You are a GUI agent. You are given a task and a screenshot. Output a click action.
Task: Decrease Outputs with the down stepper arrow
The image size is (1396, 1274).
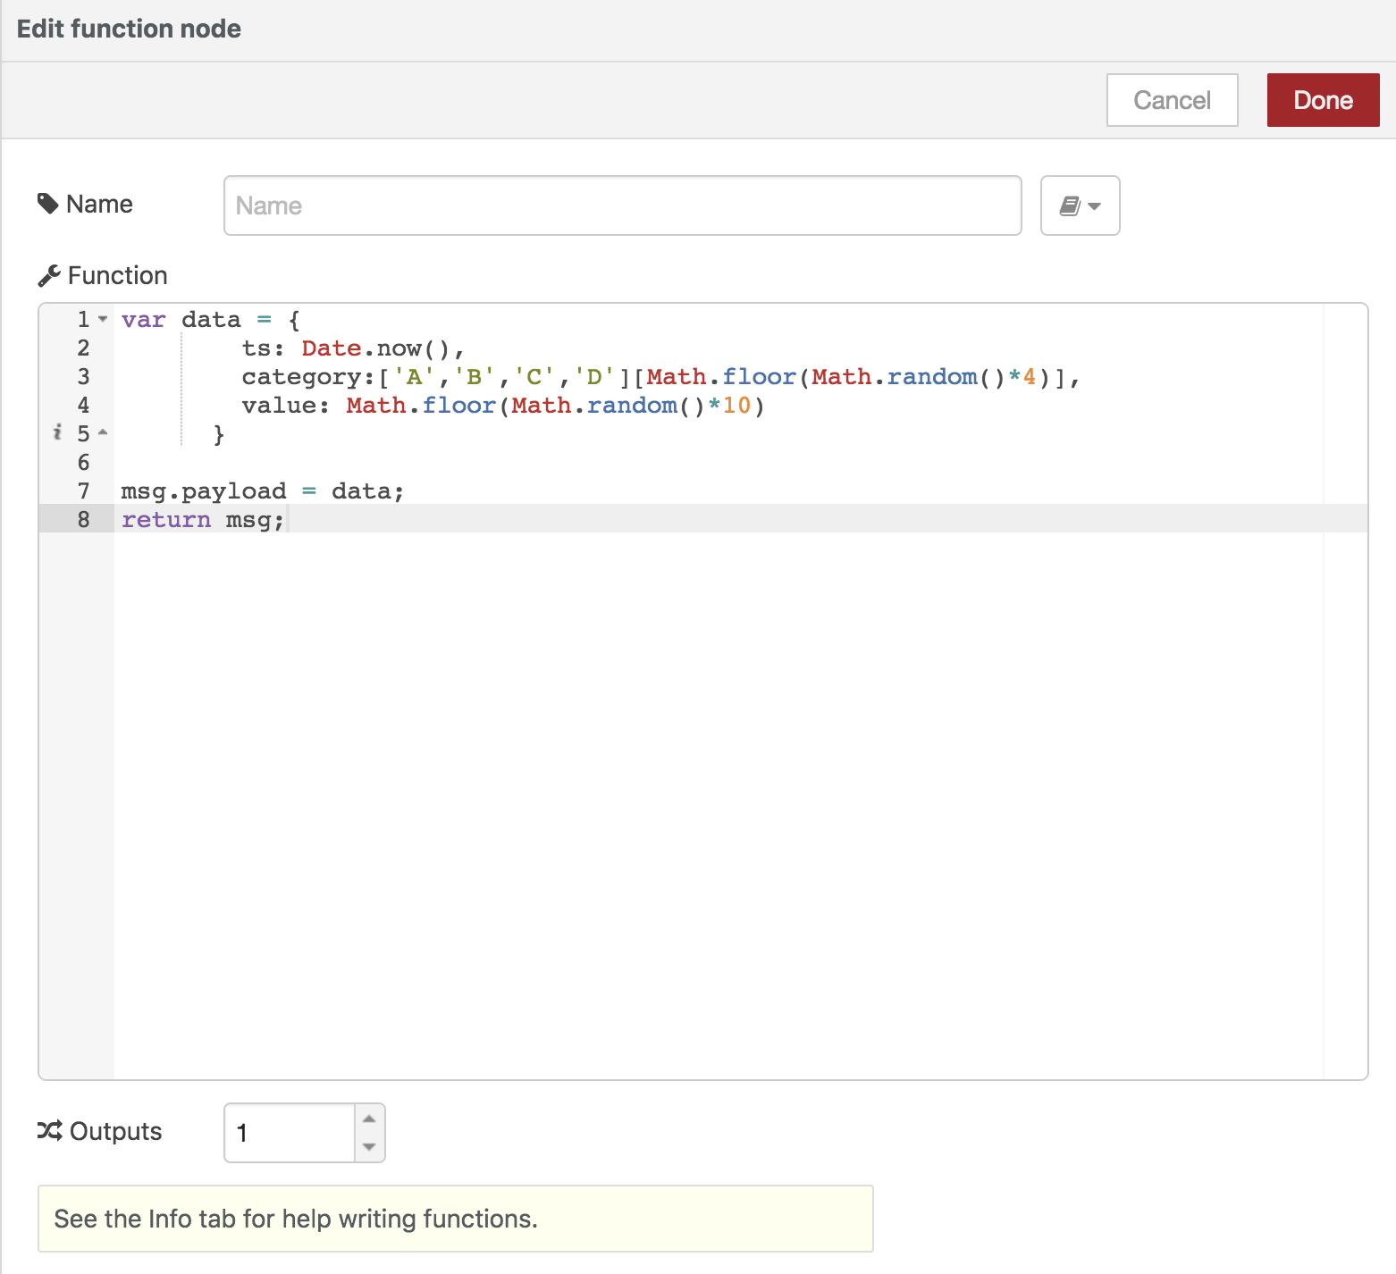coord(368,1149)
